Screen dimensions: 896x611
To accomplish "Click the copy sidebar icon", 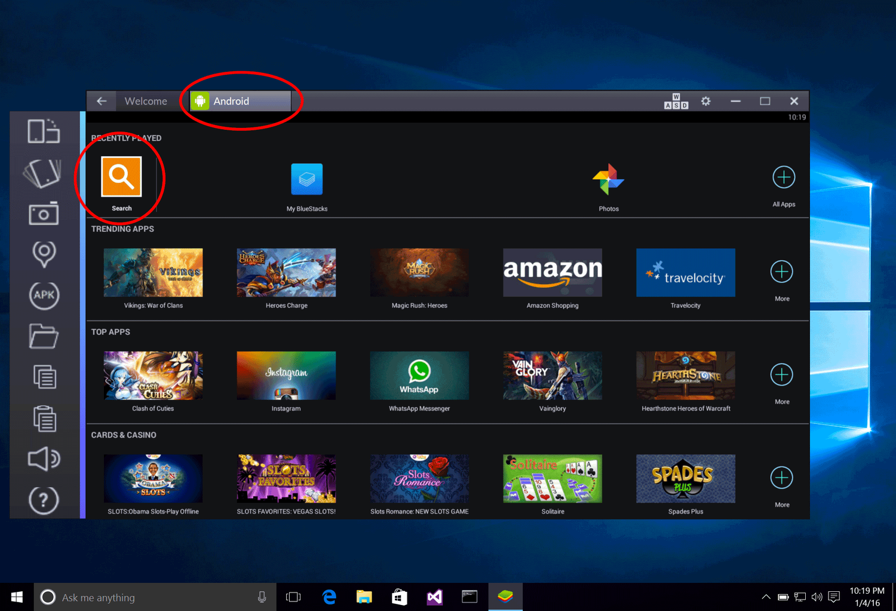I will pyautogui.click(x=44, y=377).
